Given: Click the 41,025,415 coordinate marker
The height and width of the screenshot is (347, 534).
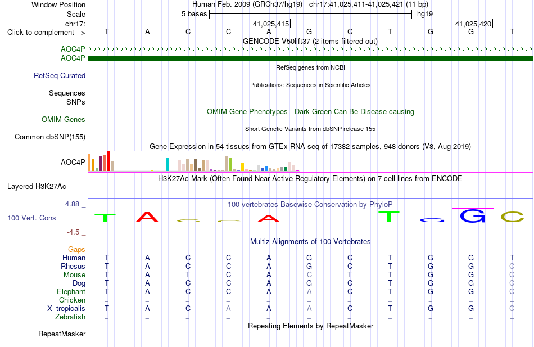Looking at the screenshot, I should pos(271,24).
